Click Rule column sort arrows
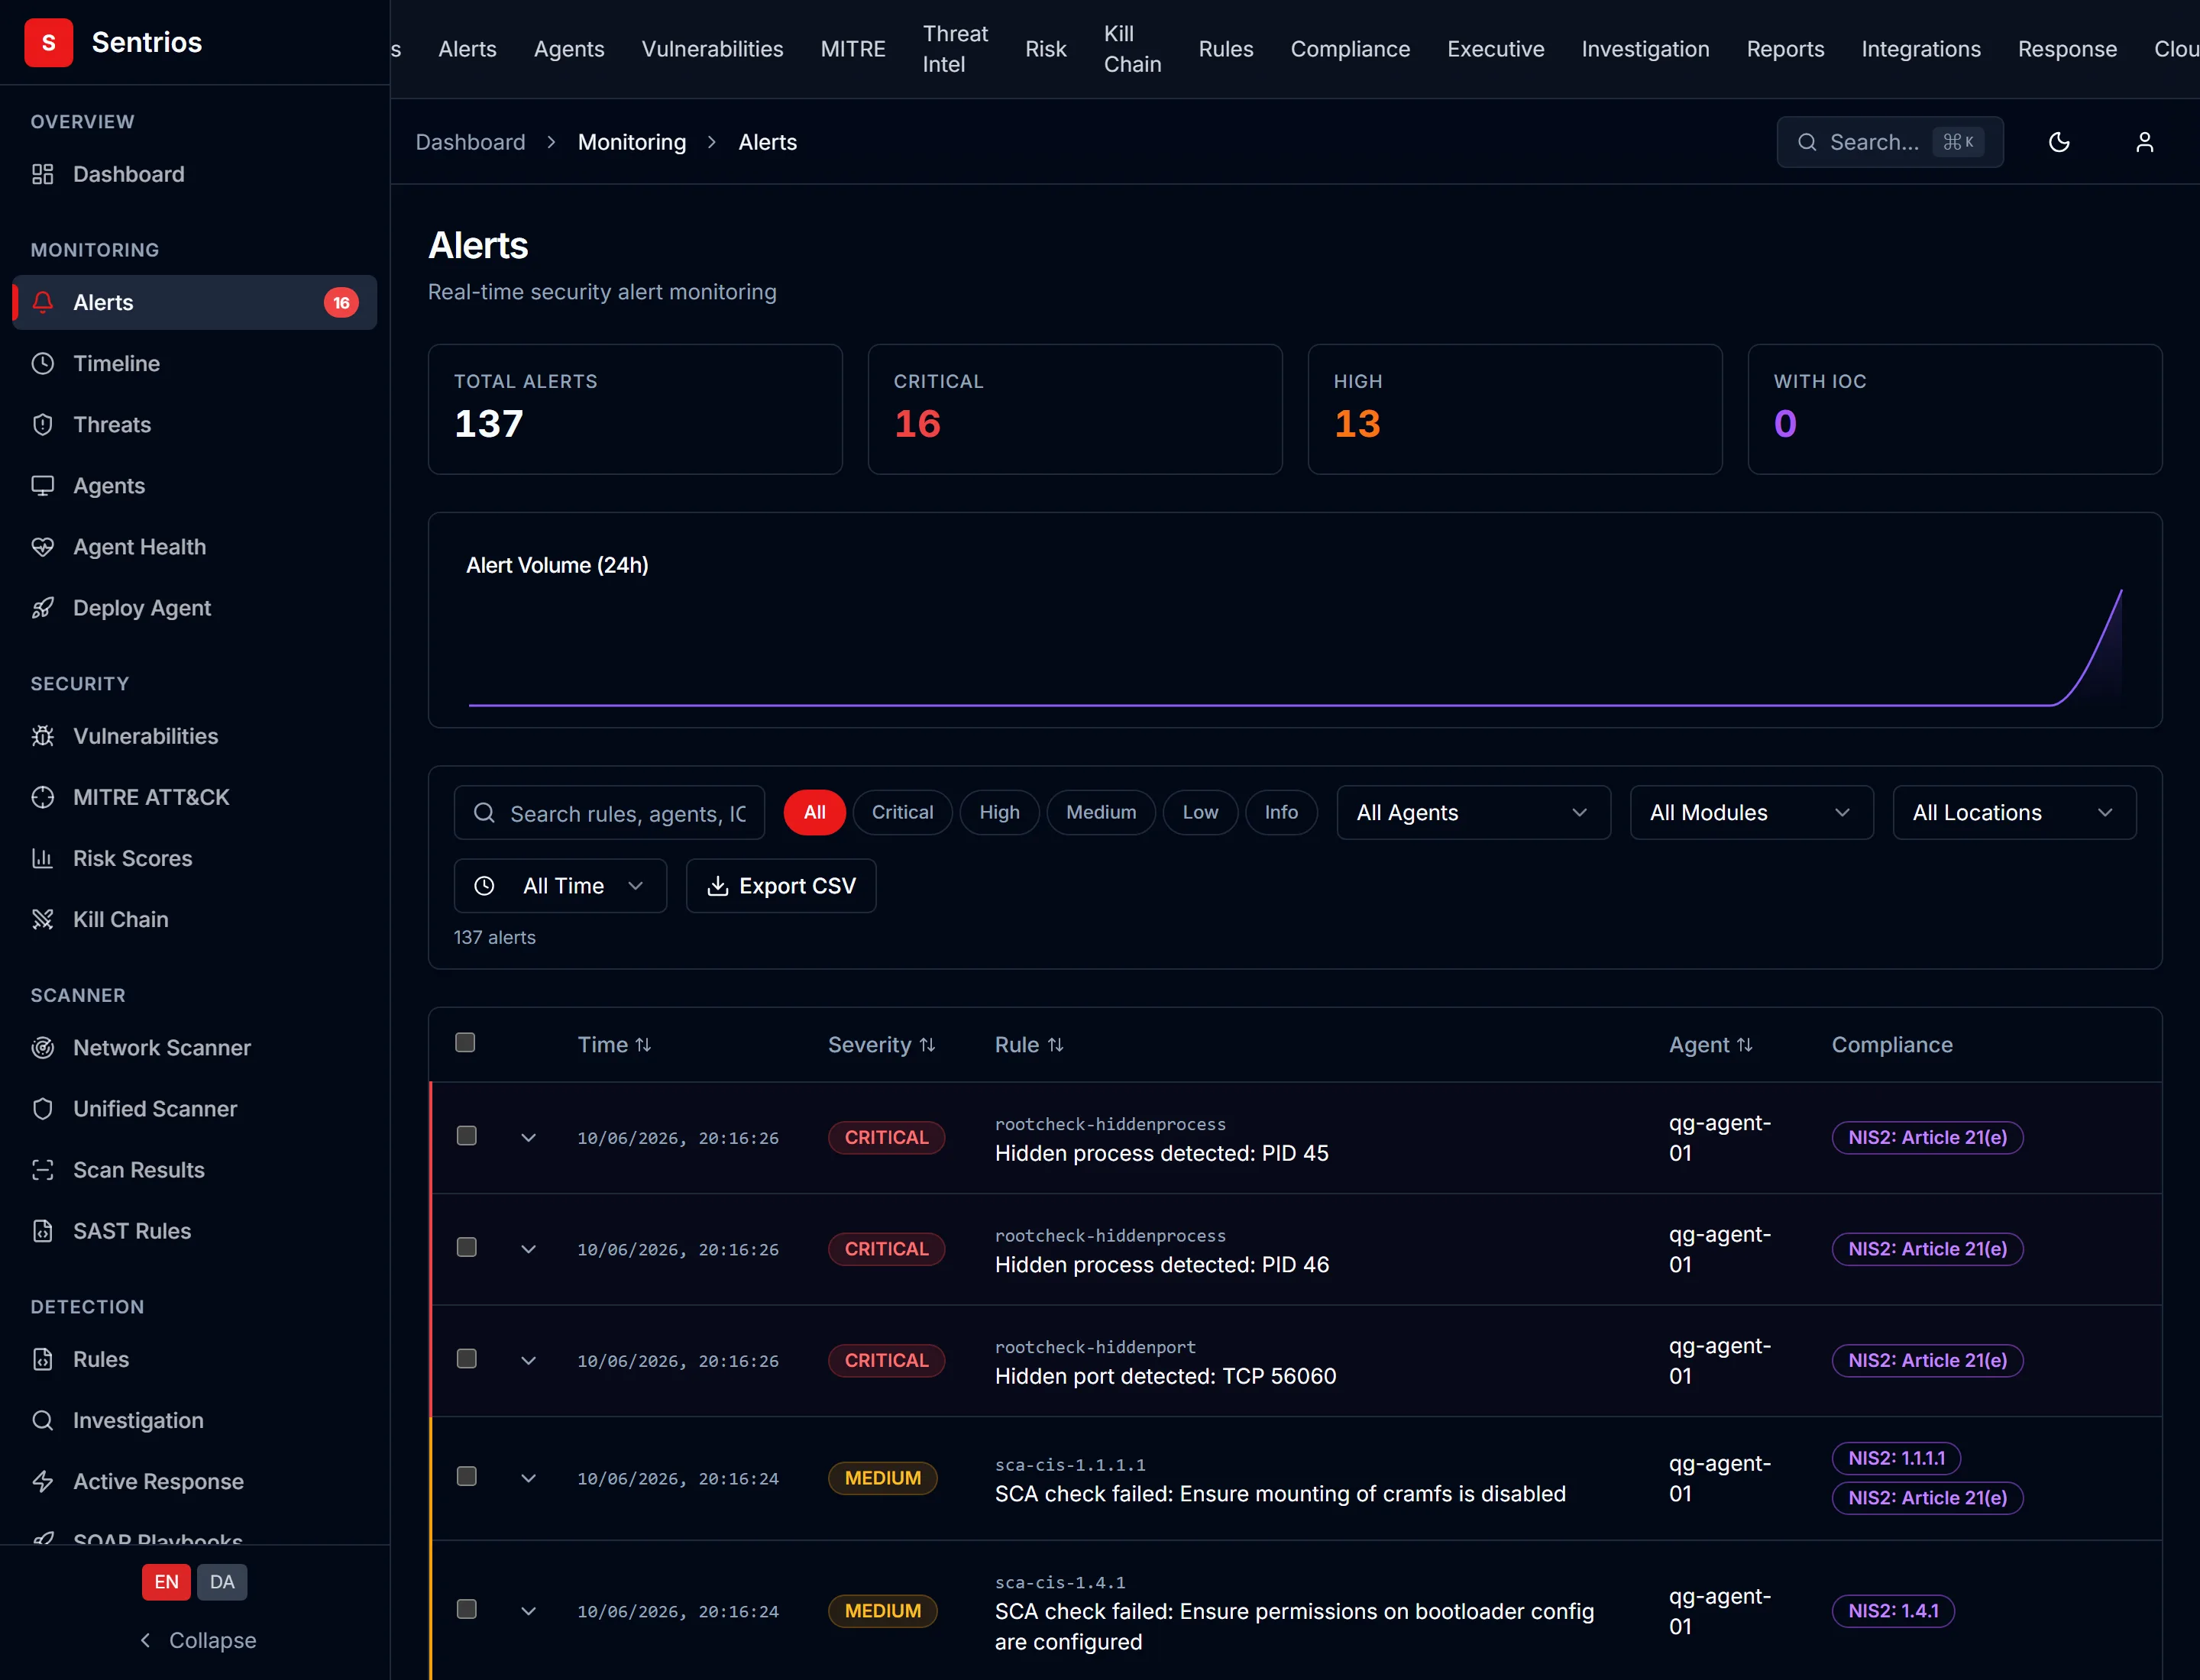 [x=1056, y=1044]
